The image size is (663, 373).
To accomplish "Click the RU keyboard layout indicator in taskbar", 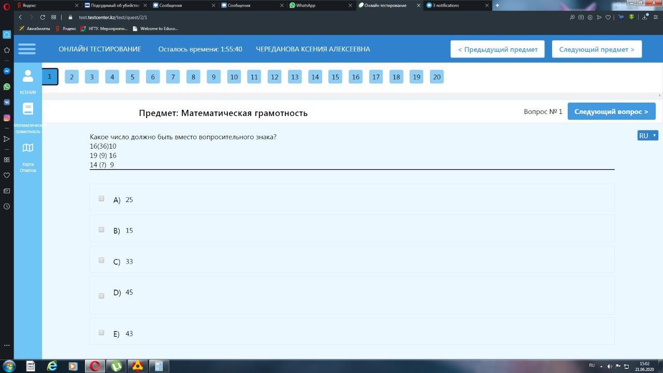I will pos(592,365).
